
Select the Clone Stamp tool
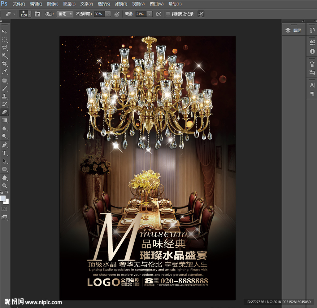4,96
